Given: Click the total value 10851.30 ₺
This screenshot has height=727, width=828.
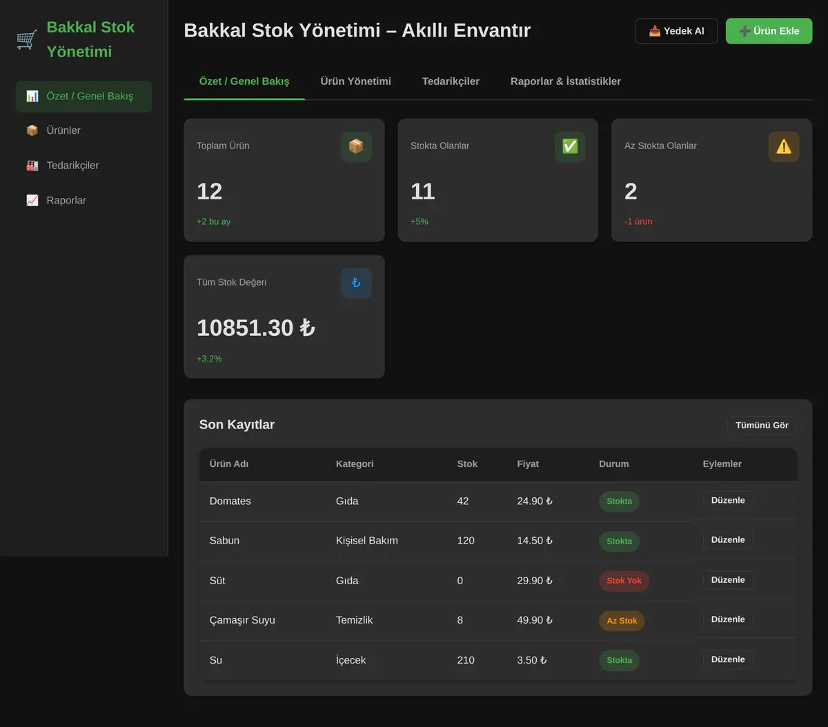Looking at the screenshot, I should [x=256, y=328].
